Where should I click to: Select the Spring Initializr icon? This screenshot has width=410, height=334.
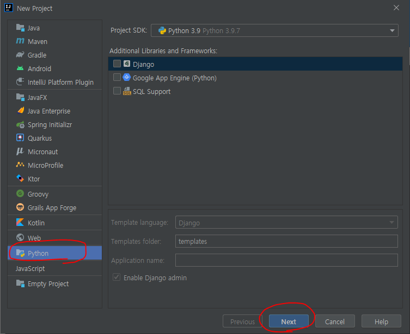20,124
